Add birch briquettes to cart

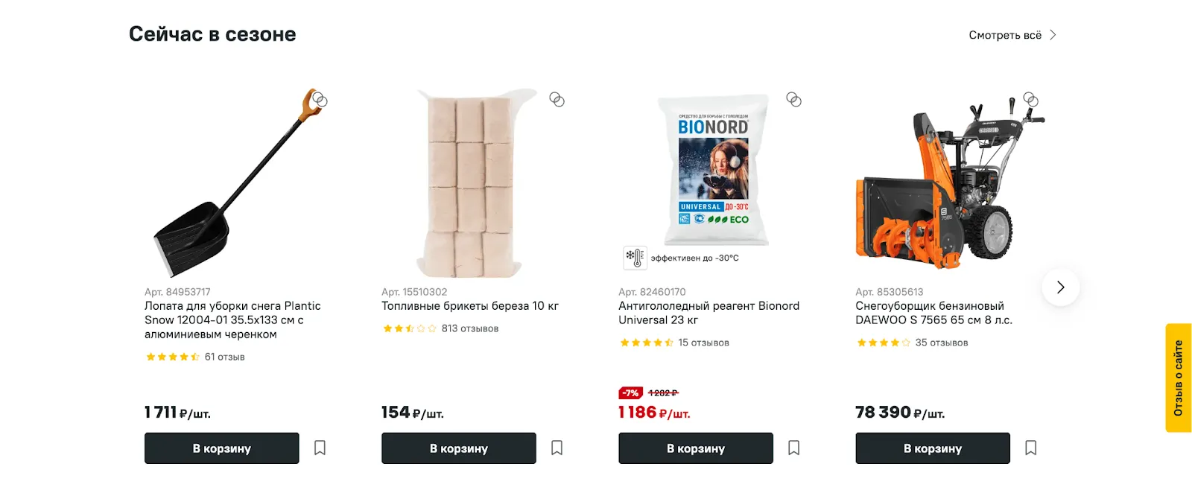pos(458,448)
